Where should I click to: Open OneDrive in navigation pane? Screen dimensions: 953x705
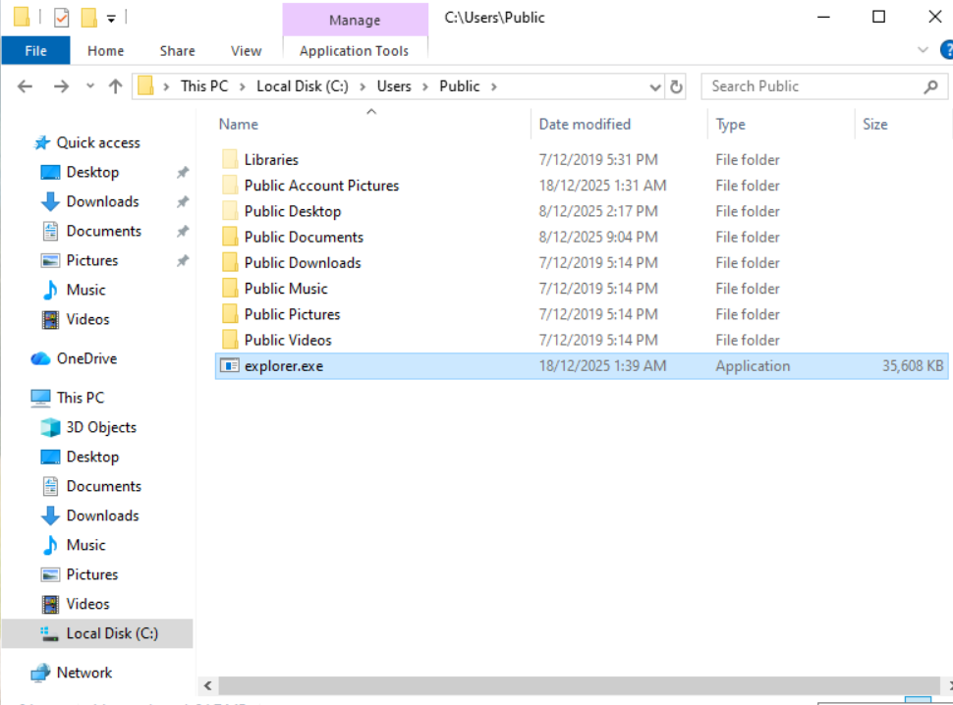coord(85,358)
